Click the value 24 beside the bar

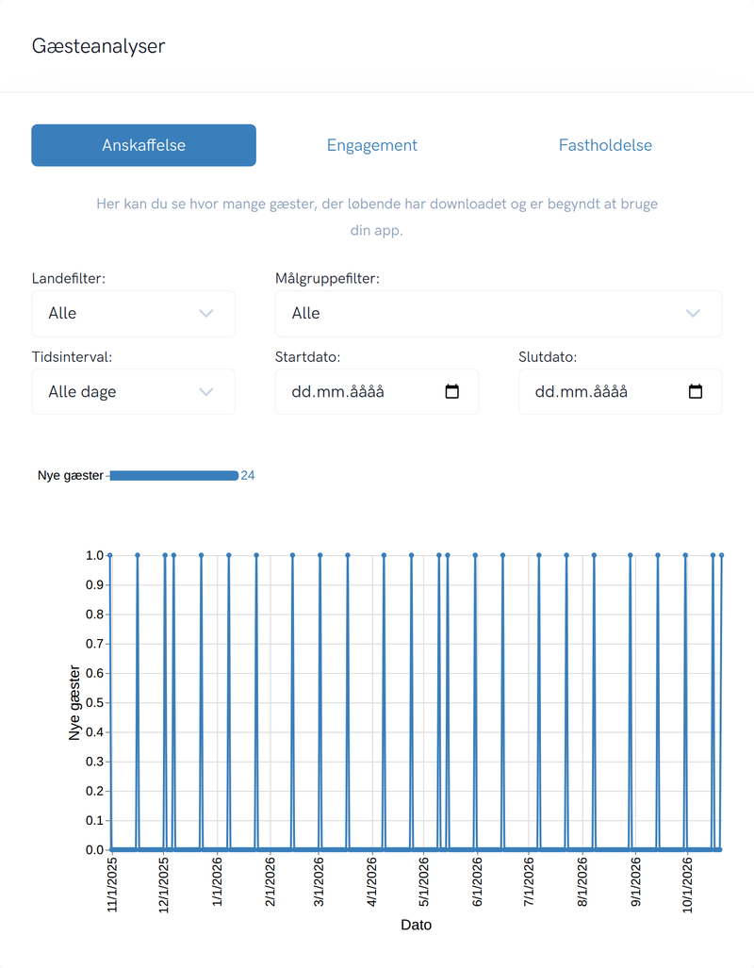tap(248, 475)
